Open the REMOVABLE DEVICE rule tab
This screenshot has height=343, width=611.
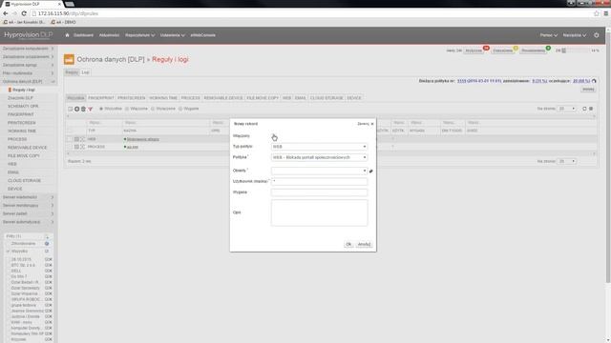(223, 98)
